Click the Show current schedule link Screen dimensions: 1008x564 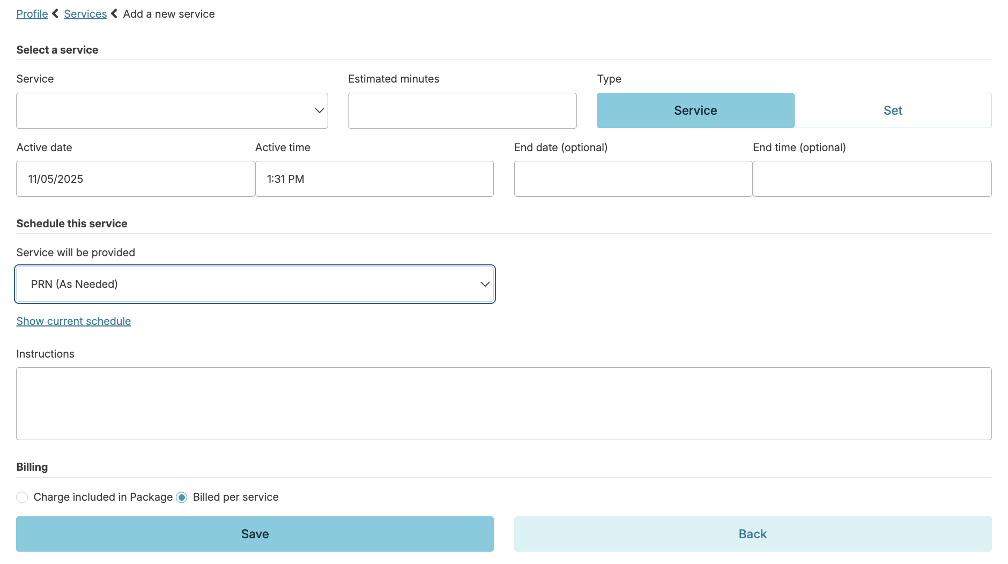coord(73,321)
